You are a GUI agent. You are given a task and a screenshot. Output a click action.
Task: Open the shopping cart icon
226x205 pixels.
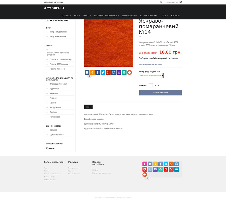click(181, 2)
